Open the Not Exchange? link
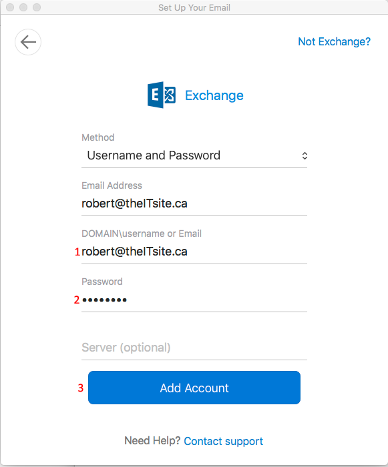 pyautogui.click(x=335, y=41)
